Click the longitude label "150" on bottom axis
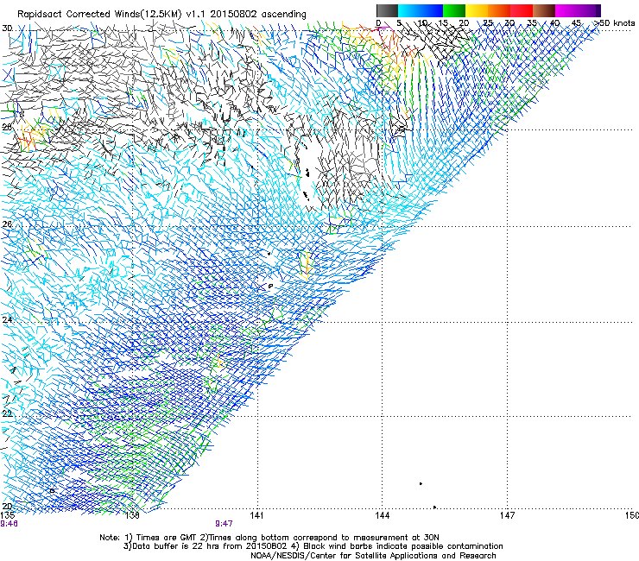 pos(632,515)
